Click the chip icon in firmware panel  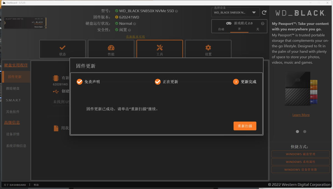pos(56,78)
